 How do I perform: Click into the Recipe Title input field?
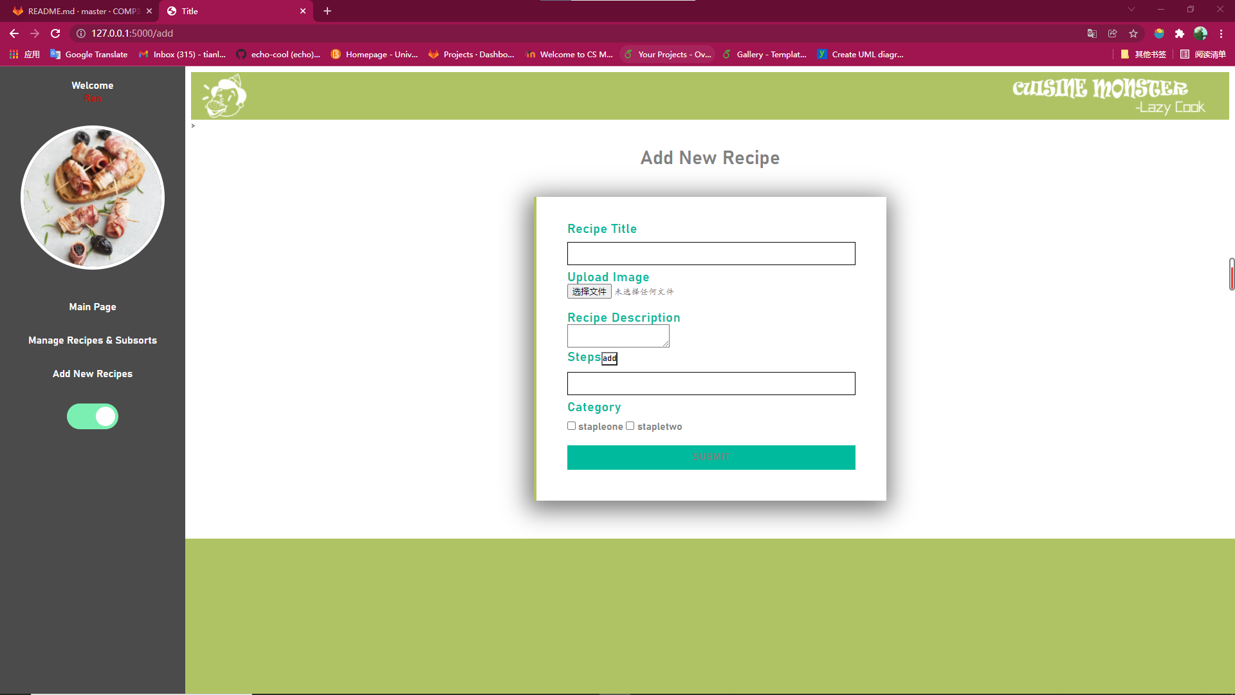[711, 254]
